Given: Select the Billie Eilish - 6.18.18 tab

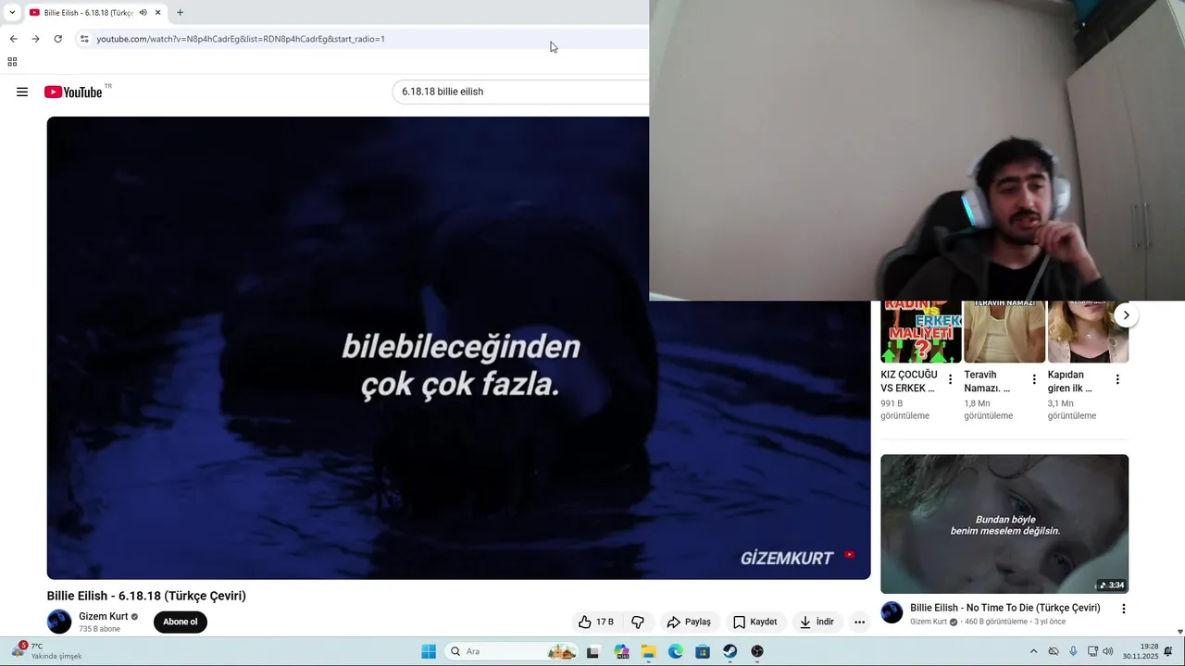Looking at the screenshot, I should (88, 13).
